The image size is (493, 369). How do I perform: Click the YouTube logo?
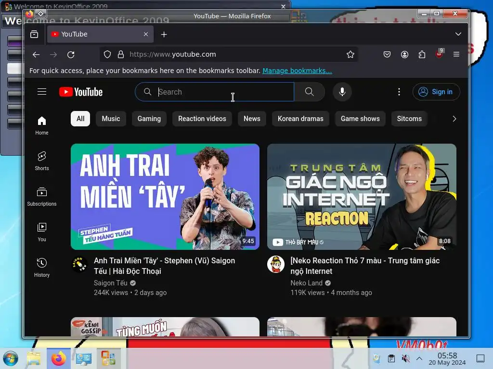pos(81,92)
